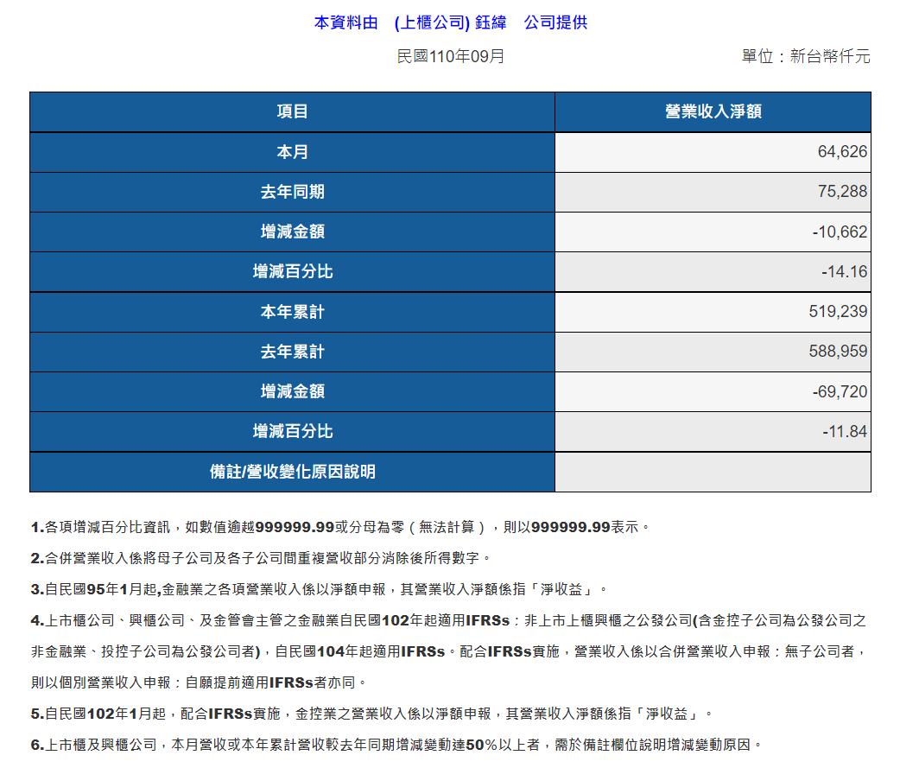Click the note line starting 非金融業、投控子公司
Viewport: 900px width, 768px height.
449,651
